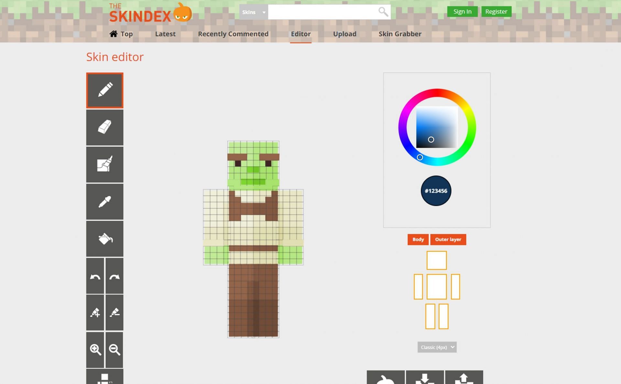Click the Sign In button
621x384 pixels.
click(462, 11)
